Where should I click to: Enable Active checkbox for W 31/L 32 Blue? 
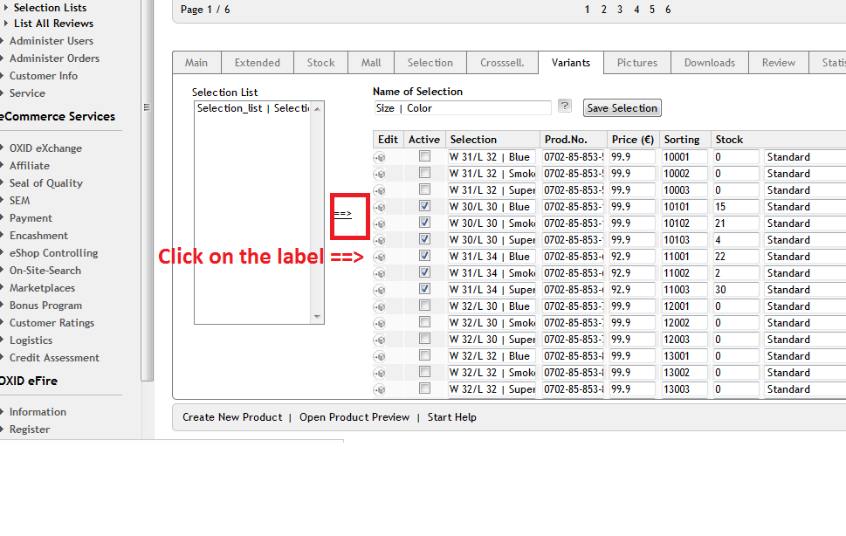click(424, 157)
